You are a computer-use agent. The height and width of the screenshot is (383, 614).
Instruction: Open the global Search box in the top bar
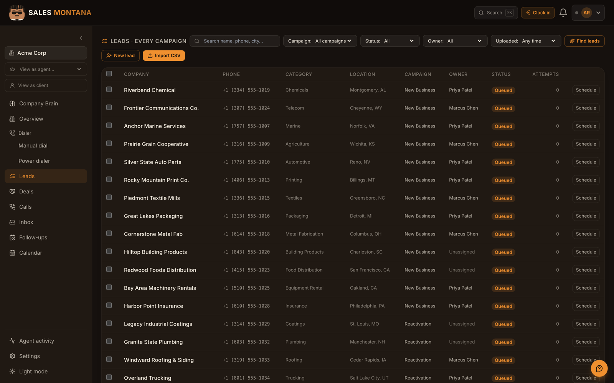tap(496, 13)
